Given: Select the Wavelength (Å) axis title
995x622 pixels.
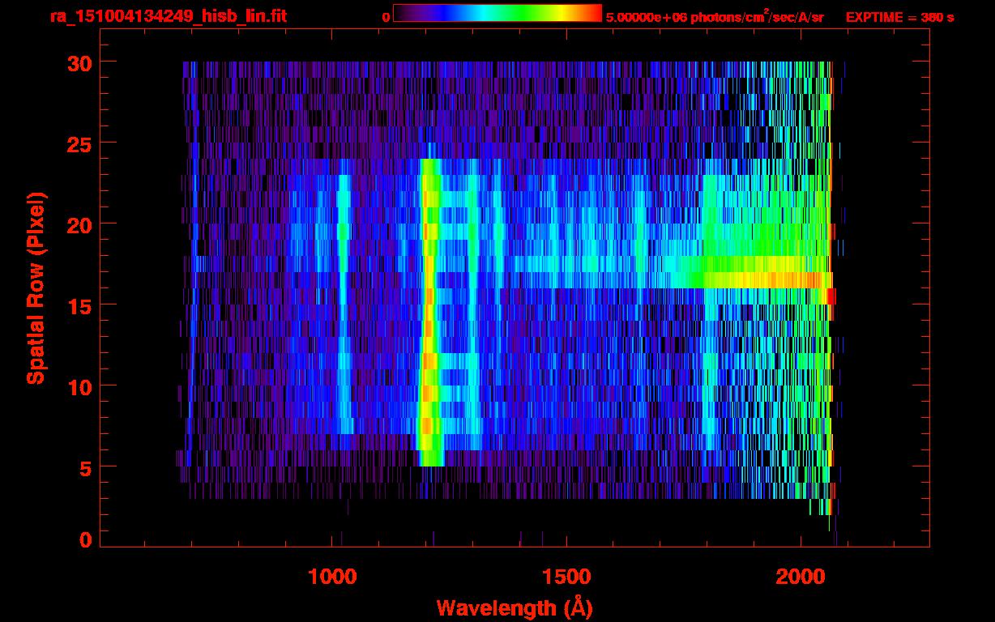Looking at the screenshot, I should point(511,607).
